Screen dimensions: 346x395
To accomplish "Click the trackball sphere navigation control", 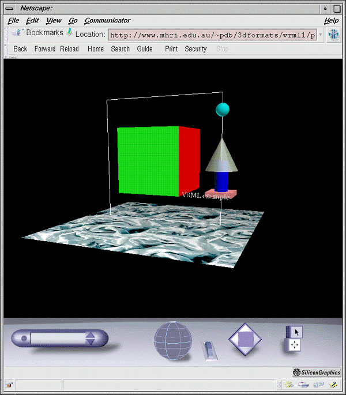I will pyautogui.click(x=172, y=340).
